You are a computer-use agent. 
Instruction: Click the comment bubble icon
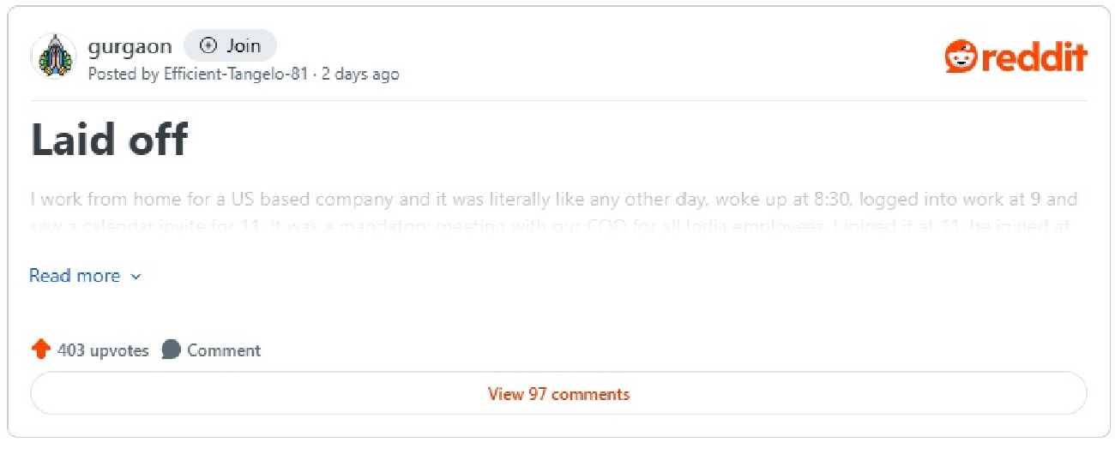click(x=172, y=349)
